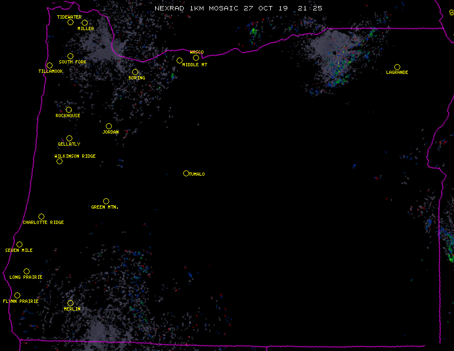Click the Green Mtn. station marker
The width and height of the screenshot is (454, 351).
point(106,202)
